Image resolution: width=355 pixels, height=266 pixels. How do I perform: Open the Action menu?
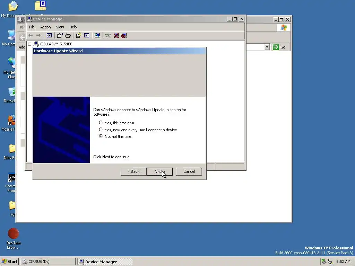click(45, 27)
